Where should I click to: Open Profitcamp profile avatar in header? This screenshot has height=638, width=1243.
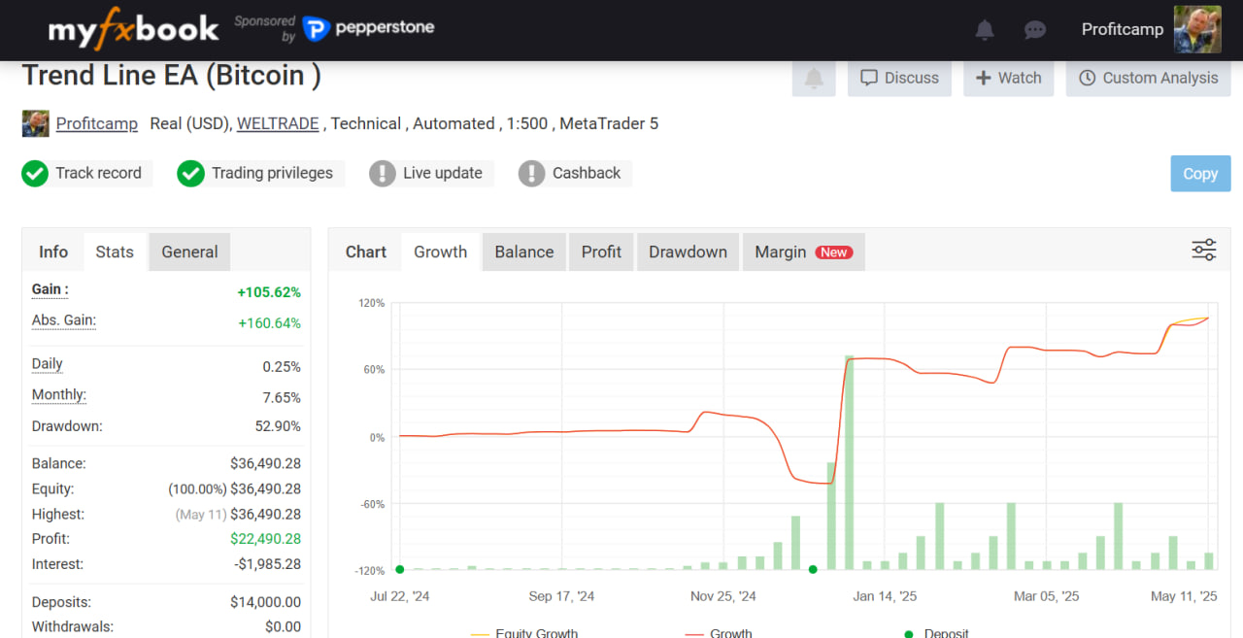(1197, 29)
